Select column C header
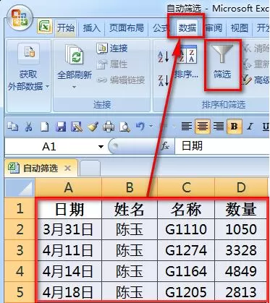Image resolution: width=270 pixels, height=303 pixels. click(x=186, y=187)
